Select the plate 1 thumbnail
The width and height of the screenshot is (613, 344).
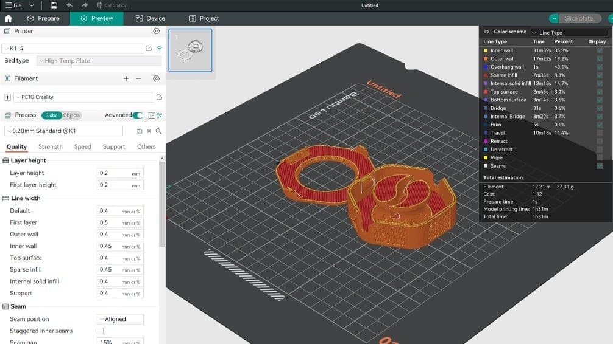tap(190, 50)
